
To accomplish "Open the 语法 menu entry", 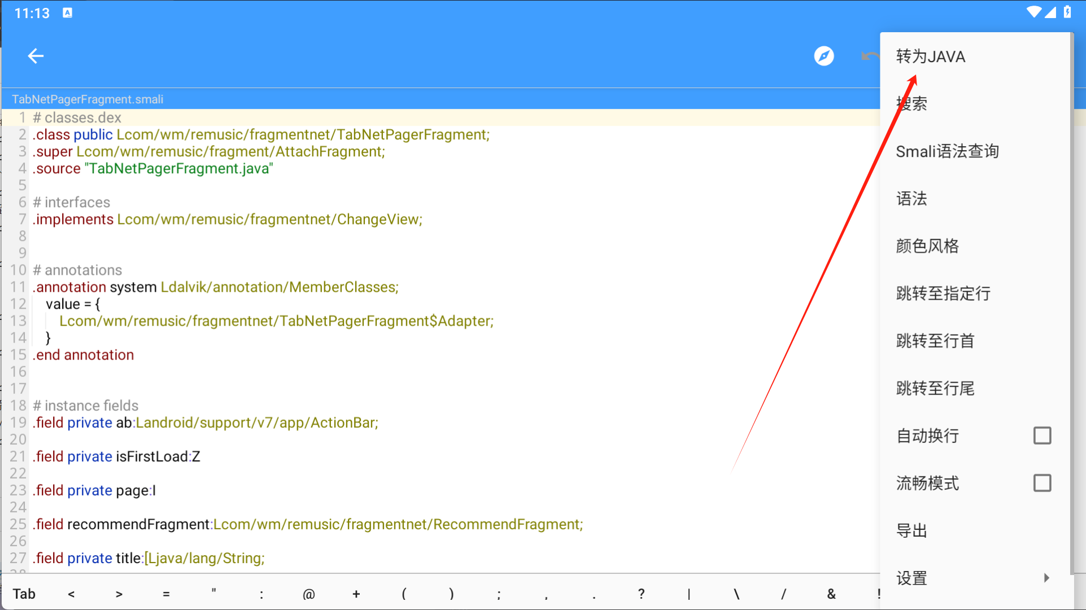I will click(911, 199).
